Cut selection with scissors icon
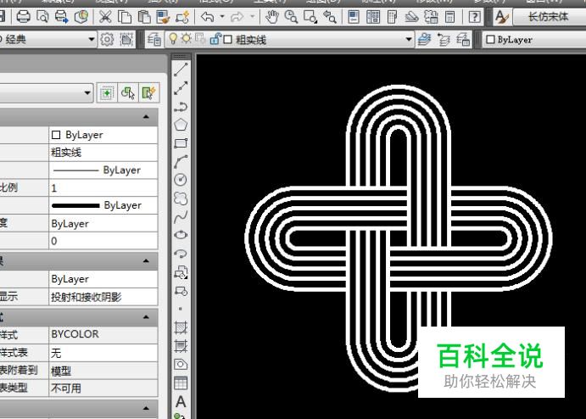 pyautogui.click(x=105, y=16)
